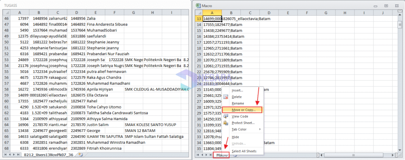Click the vertical scrollbar thumb in Macro window

pyautogui.click(x=400, y=25)
